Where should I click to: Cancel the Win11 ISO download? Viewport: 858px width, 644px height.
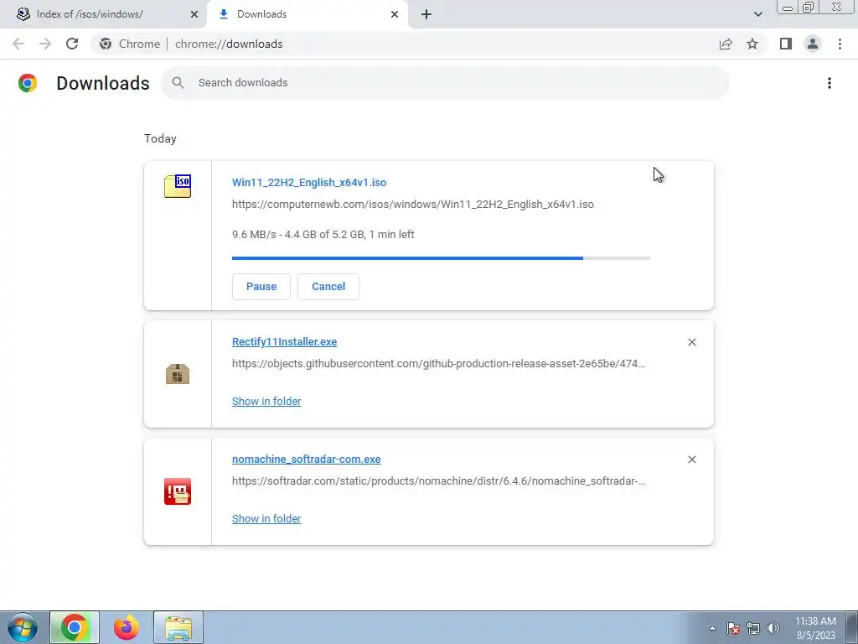tap(328, 287)
